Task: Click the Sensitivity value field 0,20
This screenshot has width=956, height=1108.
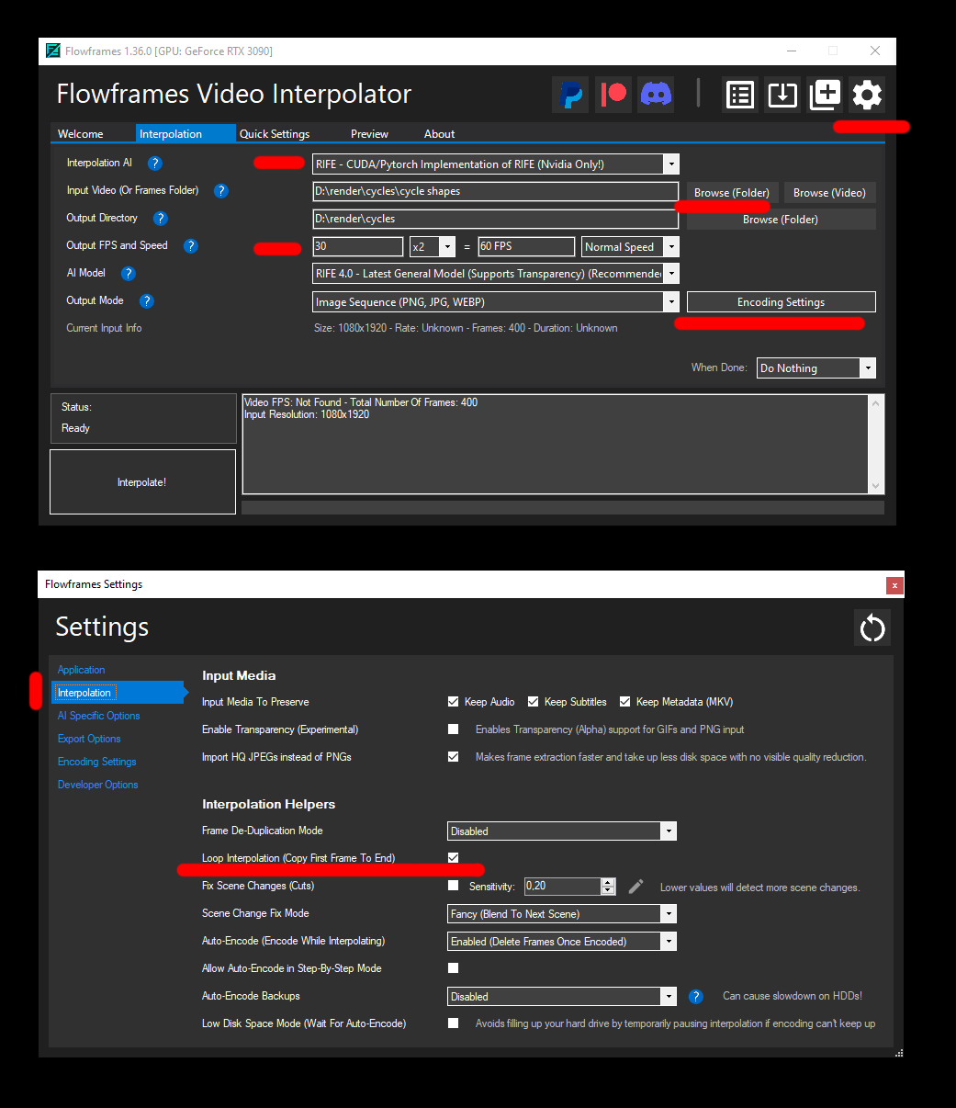Action: pyautogui.click(x=562, y=887)
